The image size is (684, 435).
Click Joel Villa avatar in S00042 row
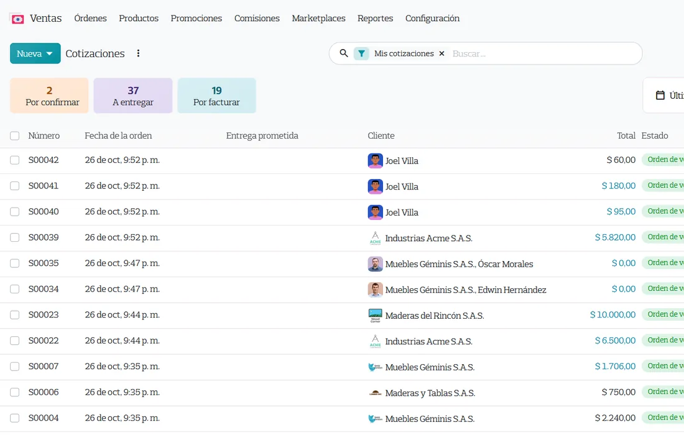(x=375, y=160)
